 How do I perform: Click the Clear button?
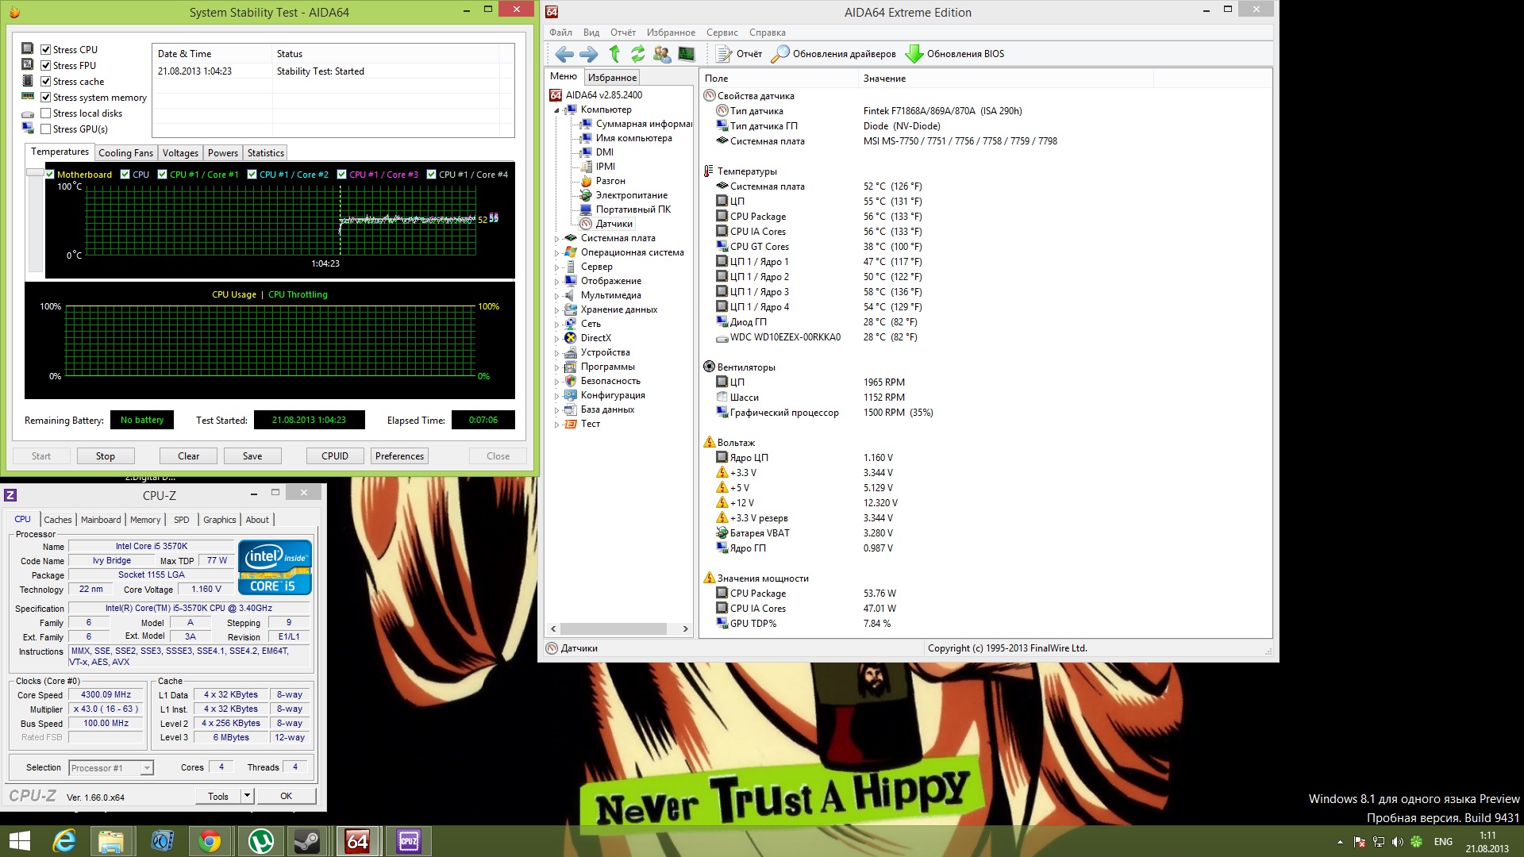[189, 456]
